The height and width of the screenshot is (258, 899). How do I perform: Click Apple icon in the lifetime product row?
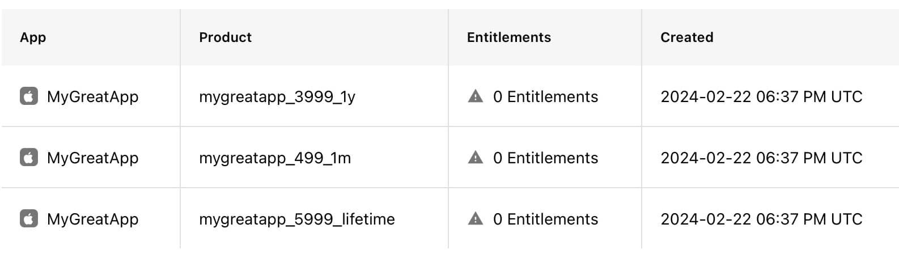click(29, 219)
